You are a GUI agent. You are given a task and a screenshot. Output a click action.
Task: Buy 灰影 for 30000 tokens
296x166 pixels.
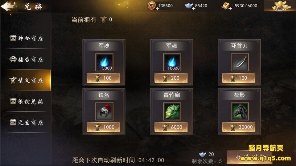point(239,127)
